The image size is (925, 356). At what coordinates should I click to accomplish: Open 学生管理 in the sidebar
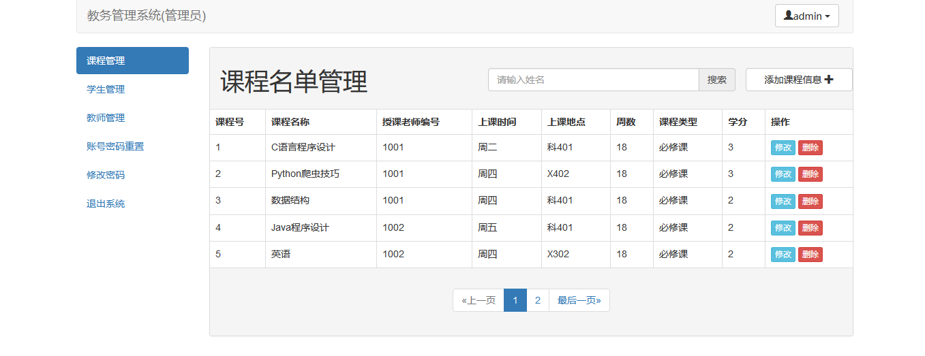pyautogui.click(x=106, y=89)
